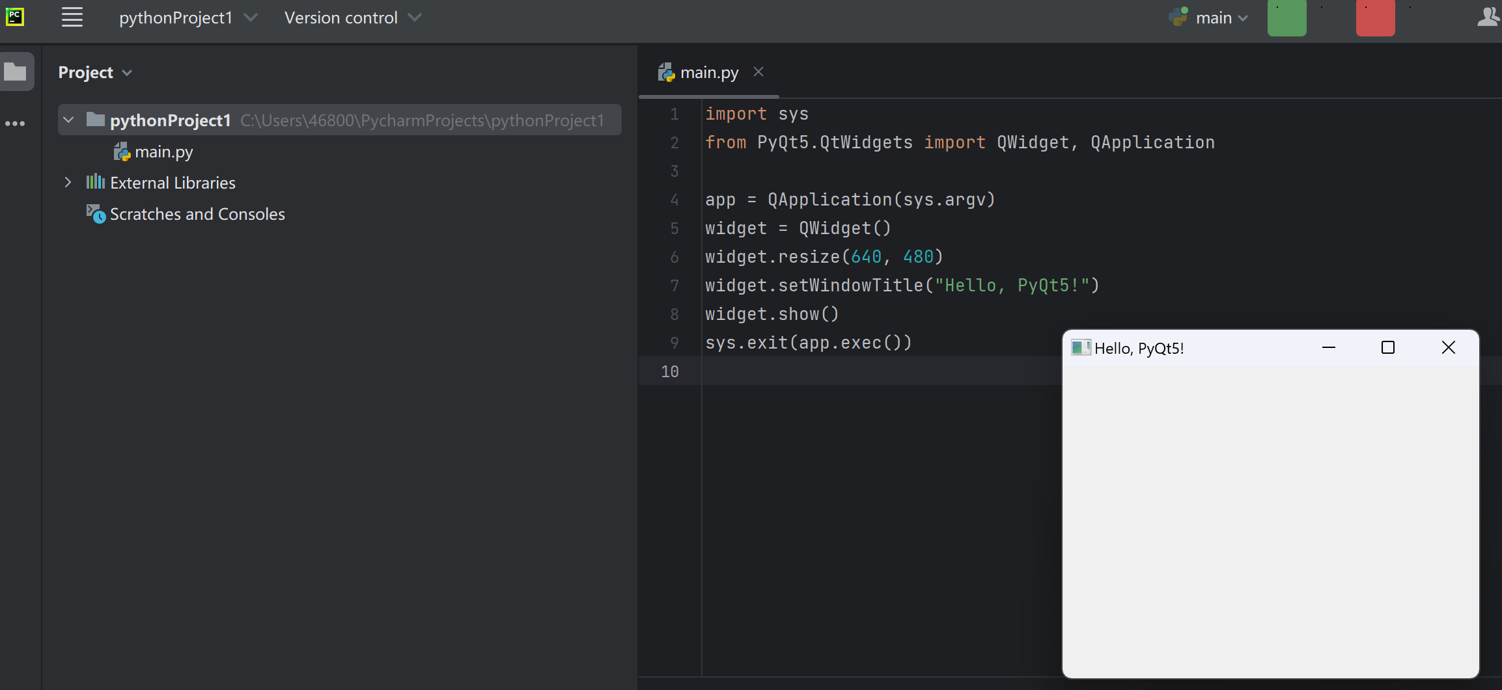Maximize the Hello, PyQt5! window
Screen dimensions: 1502x690
(x=1387, y=348)
